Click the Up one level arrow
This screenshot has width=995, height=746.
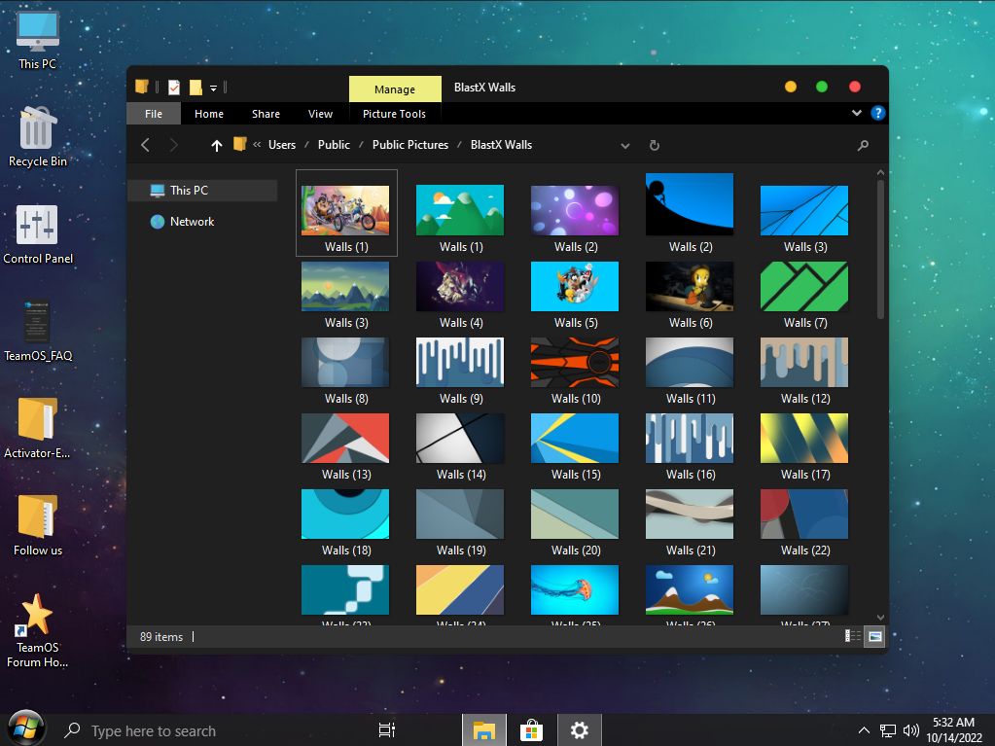(217, 145)
